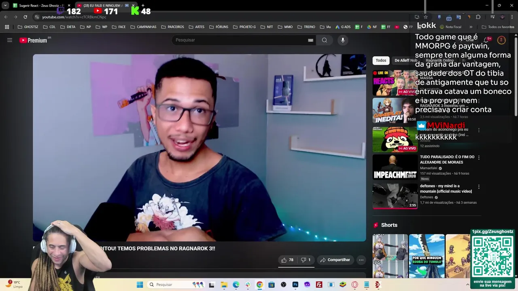Open Tudo Paralisado video title link
This screenshot has width=518, height=291.
(x=447, y=160)
